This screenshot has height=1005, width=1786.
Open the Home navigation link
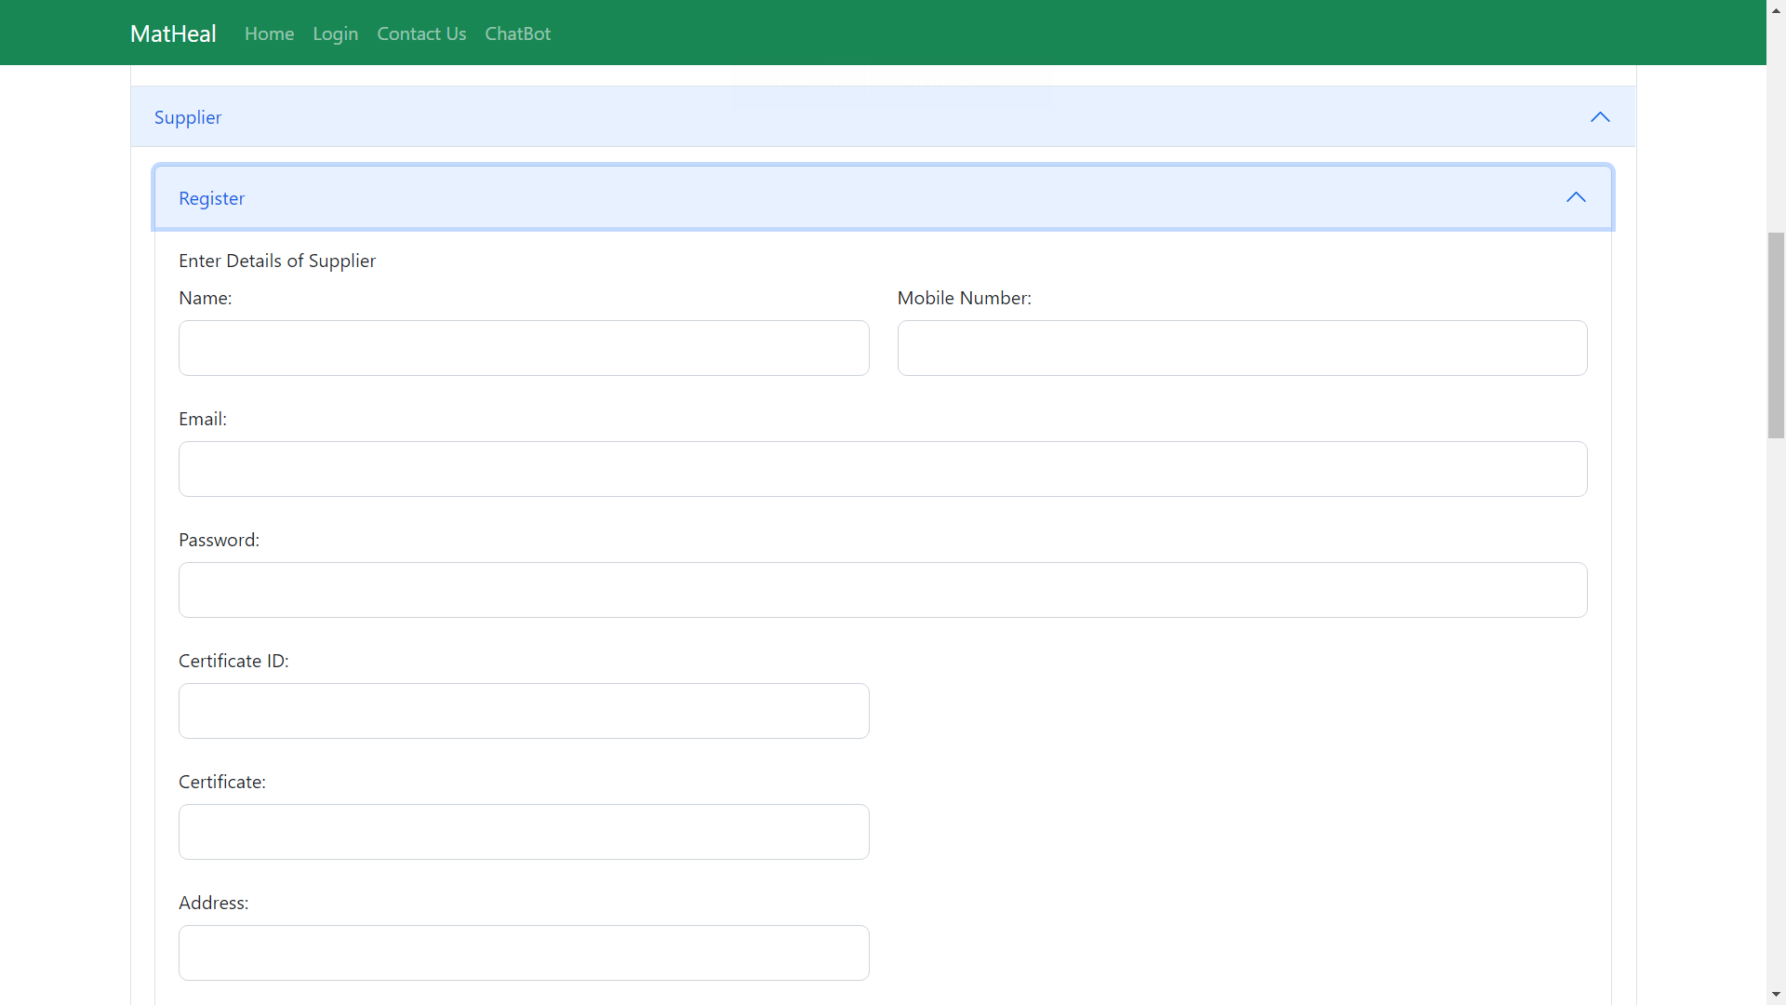pos(269,33)
